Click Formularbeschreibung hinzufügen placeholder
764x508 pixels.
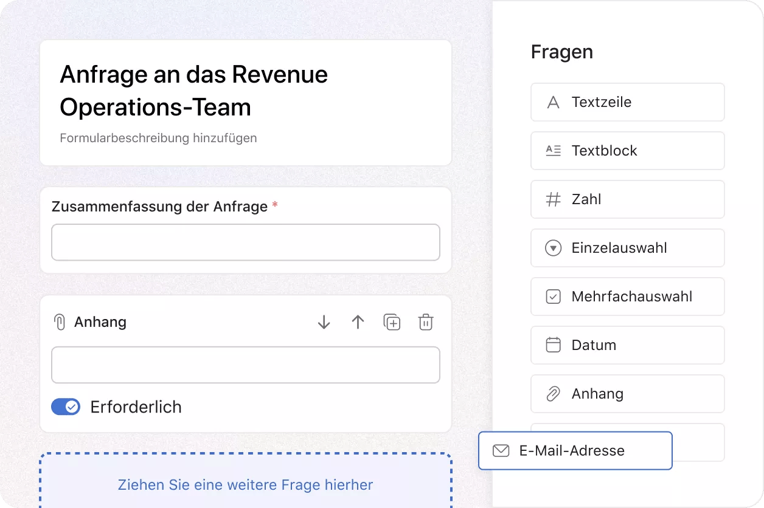(x=158, y=138)
